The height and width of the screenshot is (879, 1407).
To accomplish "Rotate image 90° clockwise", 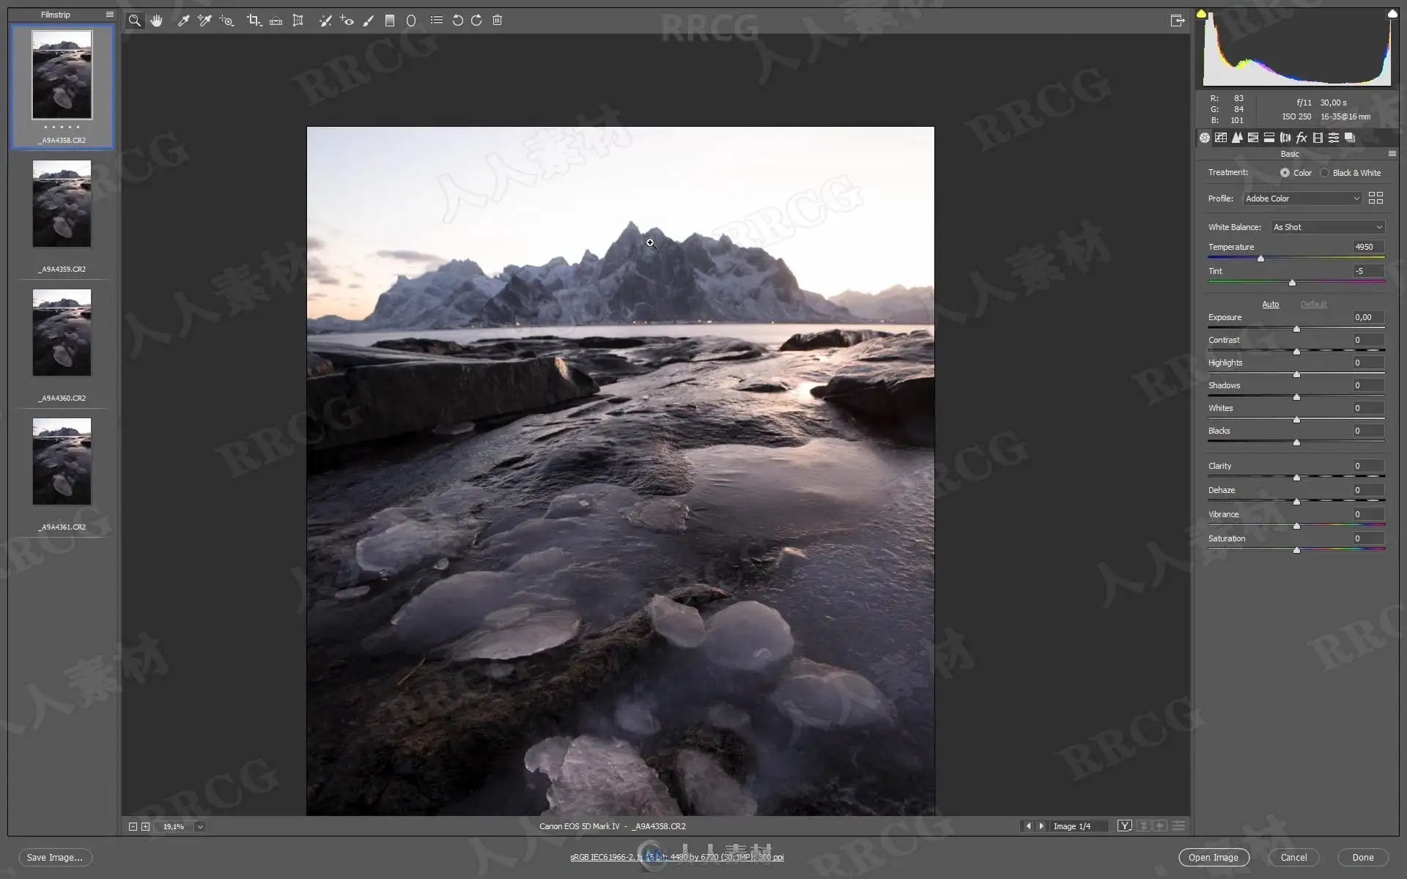I will tap(476, 21).
